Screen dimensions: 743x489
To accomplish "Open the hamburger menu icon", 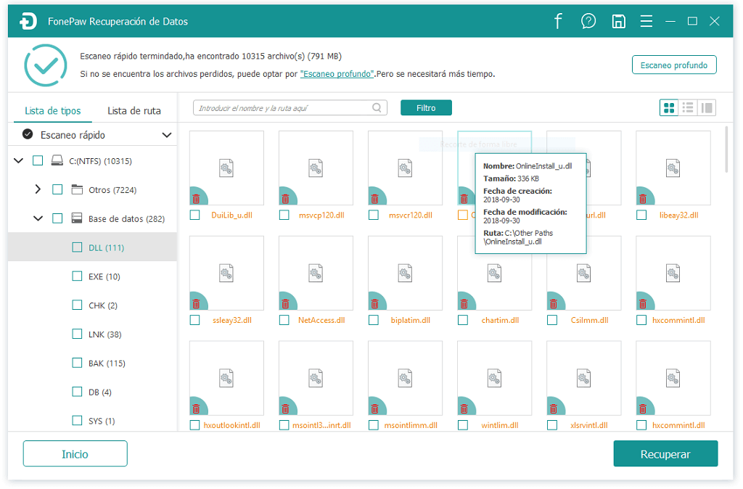I will click(646, 21).
